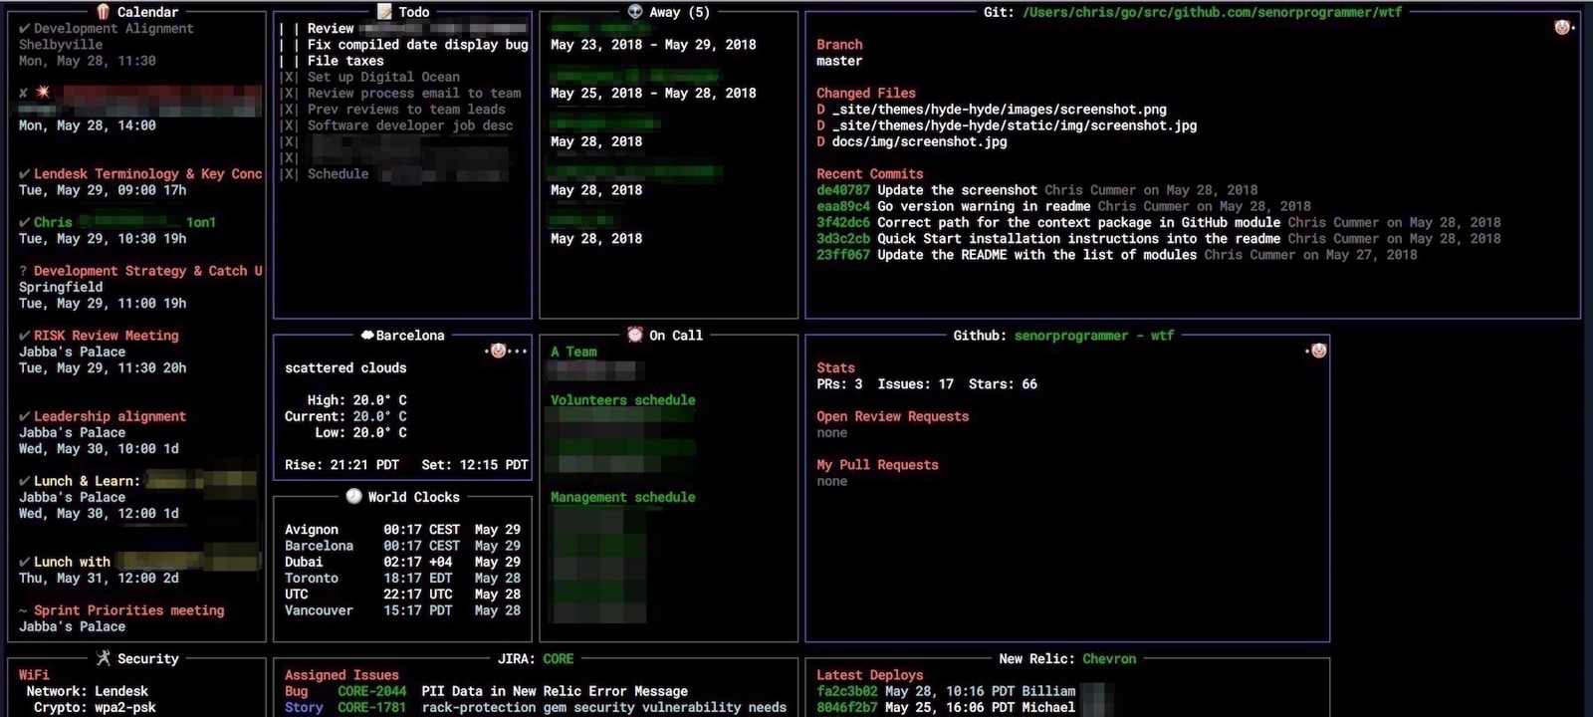Open commit 3f42dc6 Correct path
The image size is (1593, 717).
coord(1158,222)
